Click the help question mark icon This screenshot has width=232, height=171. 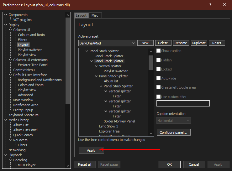(210, 5)
